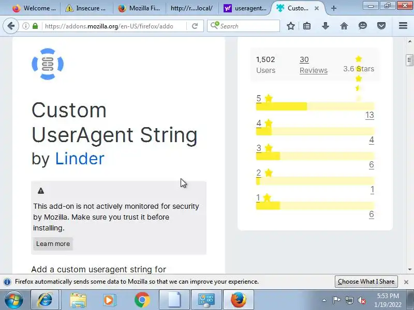Open the control panel taskbar item

[x=206, y=300]
